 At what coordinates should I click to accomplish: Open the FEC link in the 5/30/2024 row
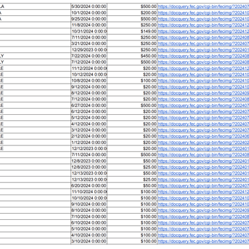(x=203, y=7)
